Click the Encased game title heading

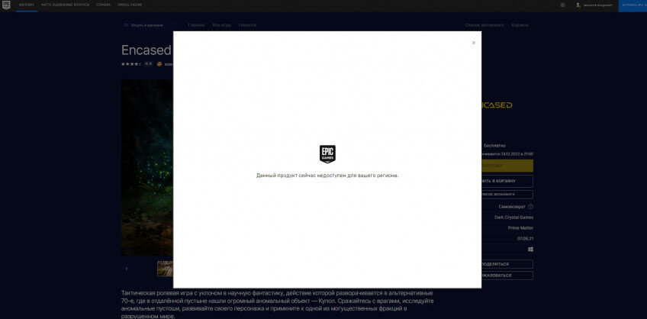click(146, 50)
